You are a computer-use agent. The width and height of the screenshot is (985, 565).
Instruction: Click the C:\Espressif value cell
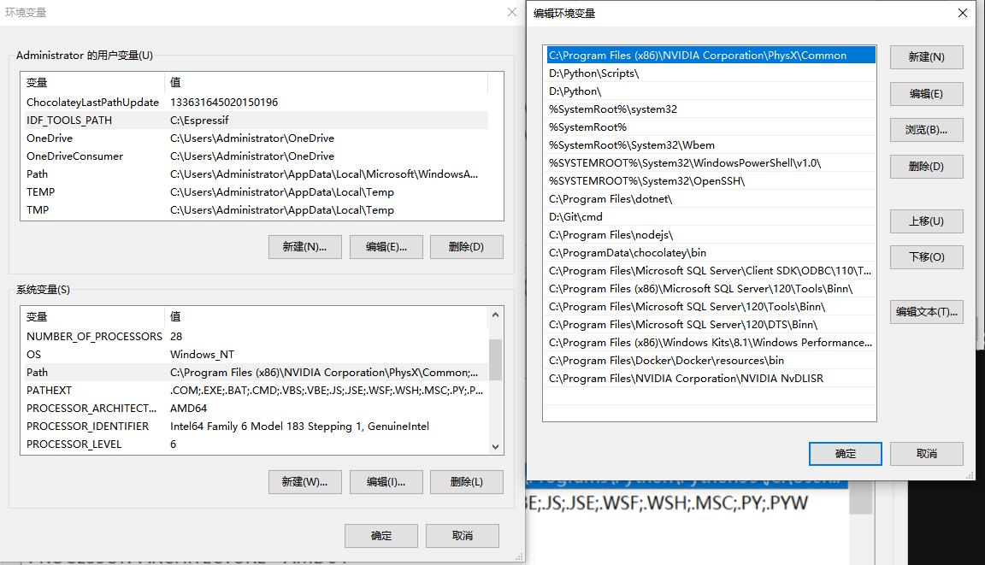pos(199,120)
